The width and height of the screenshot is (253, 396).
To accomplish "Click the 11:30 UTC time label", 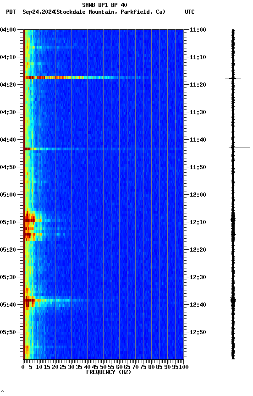I will point(198,112).
